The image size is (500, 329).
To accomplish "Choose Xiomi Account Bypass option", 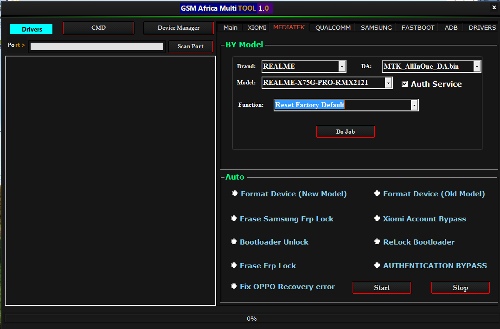I will tap(377, 218).
